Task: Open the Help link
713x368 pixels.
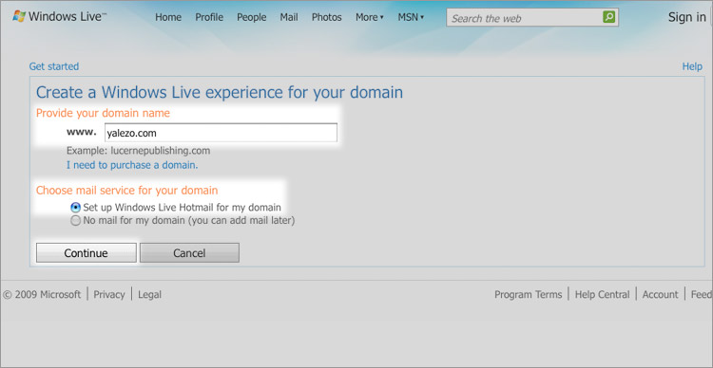Action: (x=692, y=66)
